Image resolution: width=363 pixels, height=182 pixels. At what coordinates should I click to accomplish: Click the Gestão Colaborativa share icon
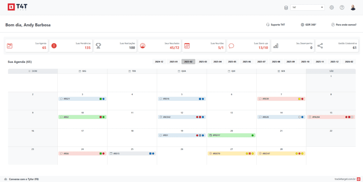320,46
